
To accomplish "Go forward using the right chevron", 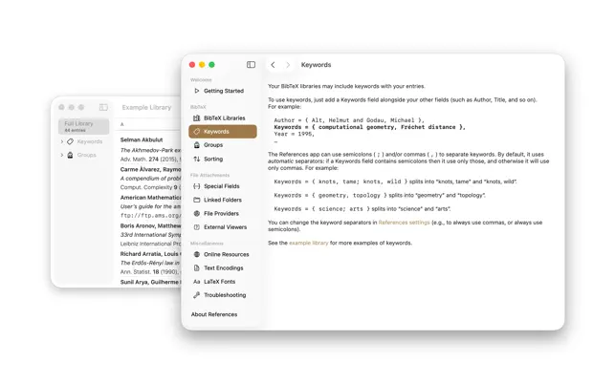I will pyautogui.click(x=288, y=65).
